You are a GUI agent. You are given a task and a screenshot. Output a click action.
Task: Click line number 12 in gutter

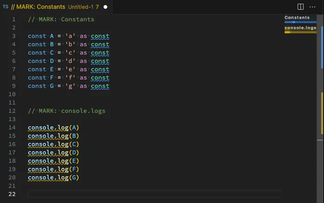pos(12,111)
